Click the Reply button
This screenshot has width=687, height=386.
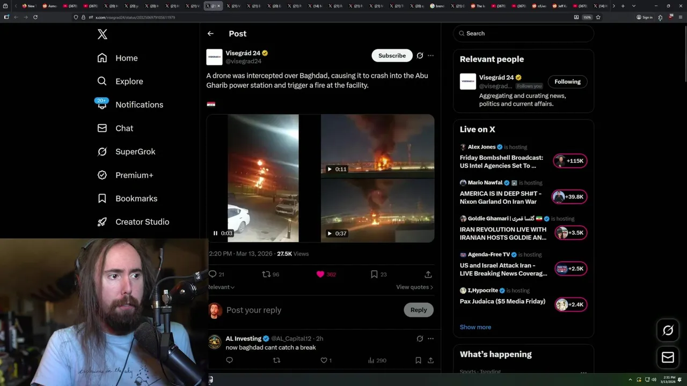click(x=419, y=310)
